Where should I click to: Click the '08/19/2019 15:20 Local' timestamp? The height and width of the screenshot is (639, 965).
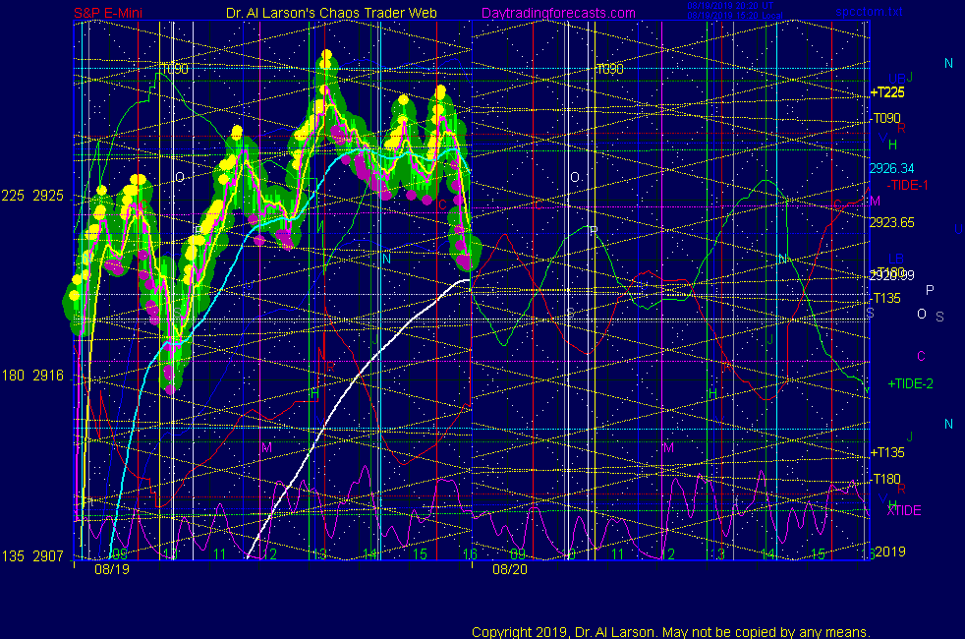tap(735, 16)
